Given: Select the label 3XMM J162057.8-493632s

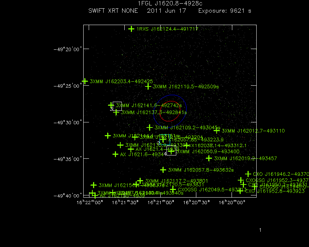Looking at the screenshot, I should tap(201, 170).
